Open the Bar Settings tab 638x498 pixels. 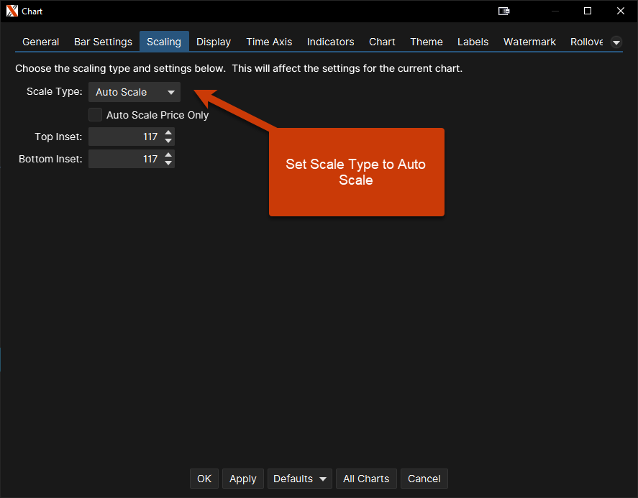(103, 42)
